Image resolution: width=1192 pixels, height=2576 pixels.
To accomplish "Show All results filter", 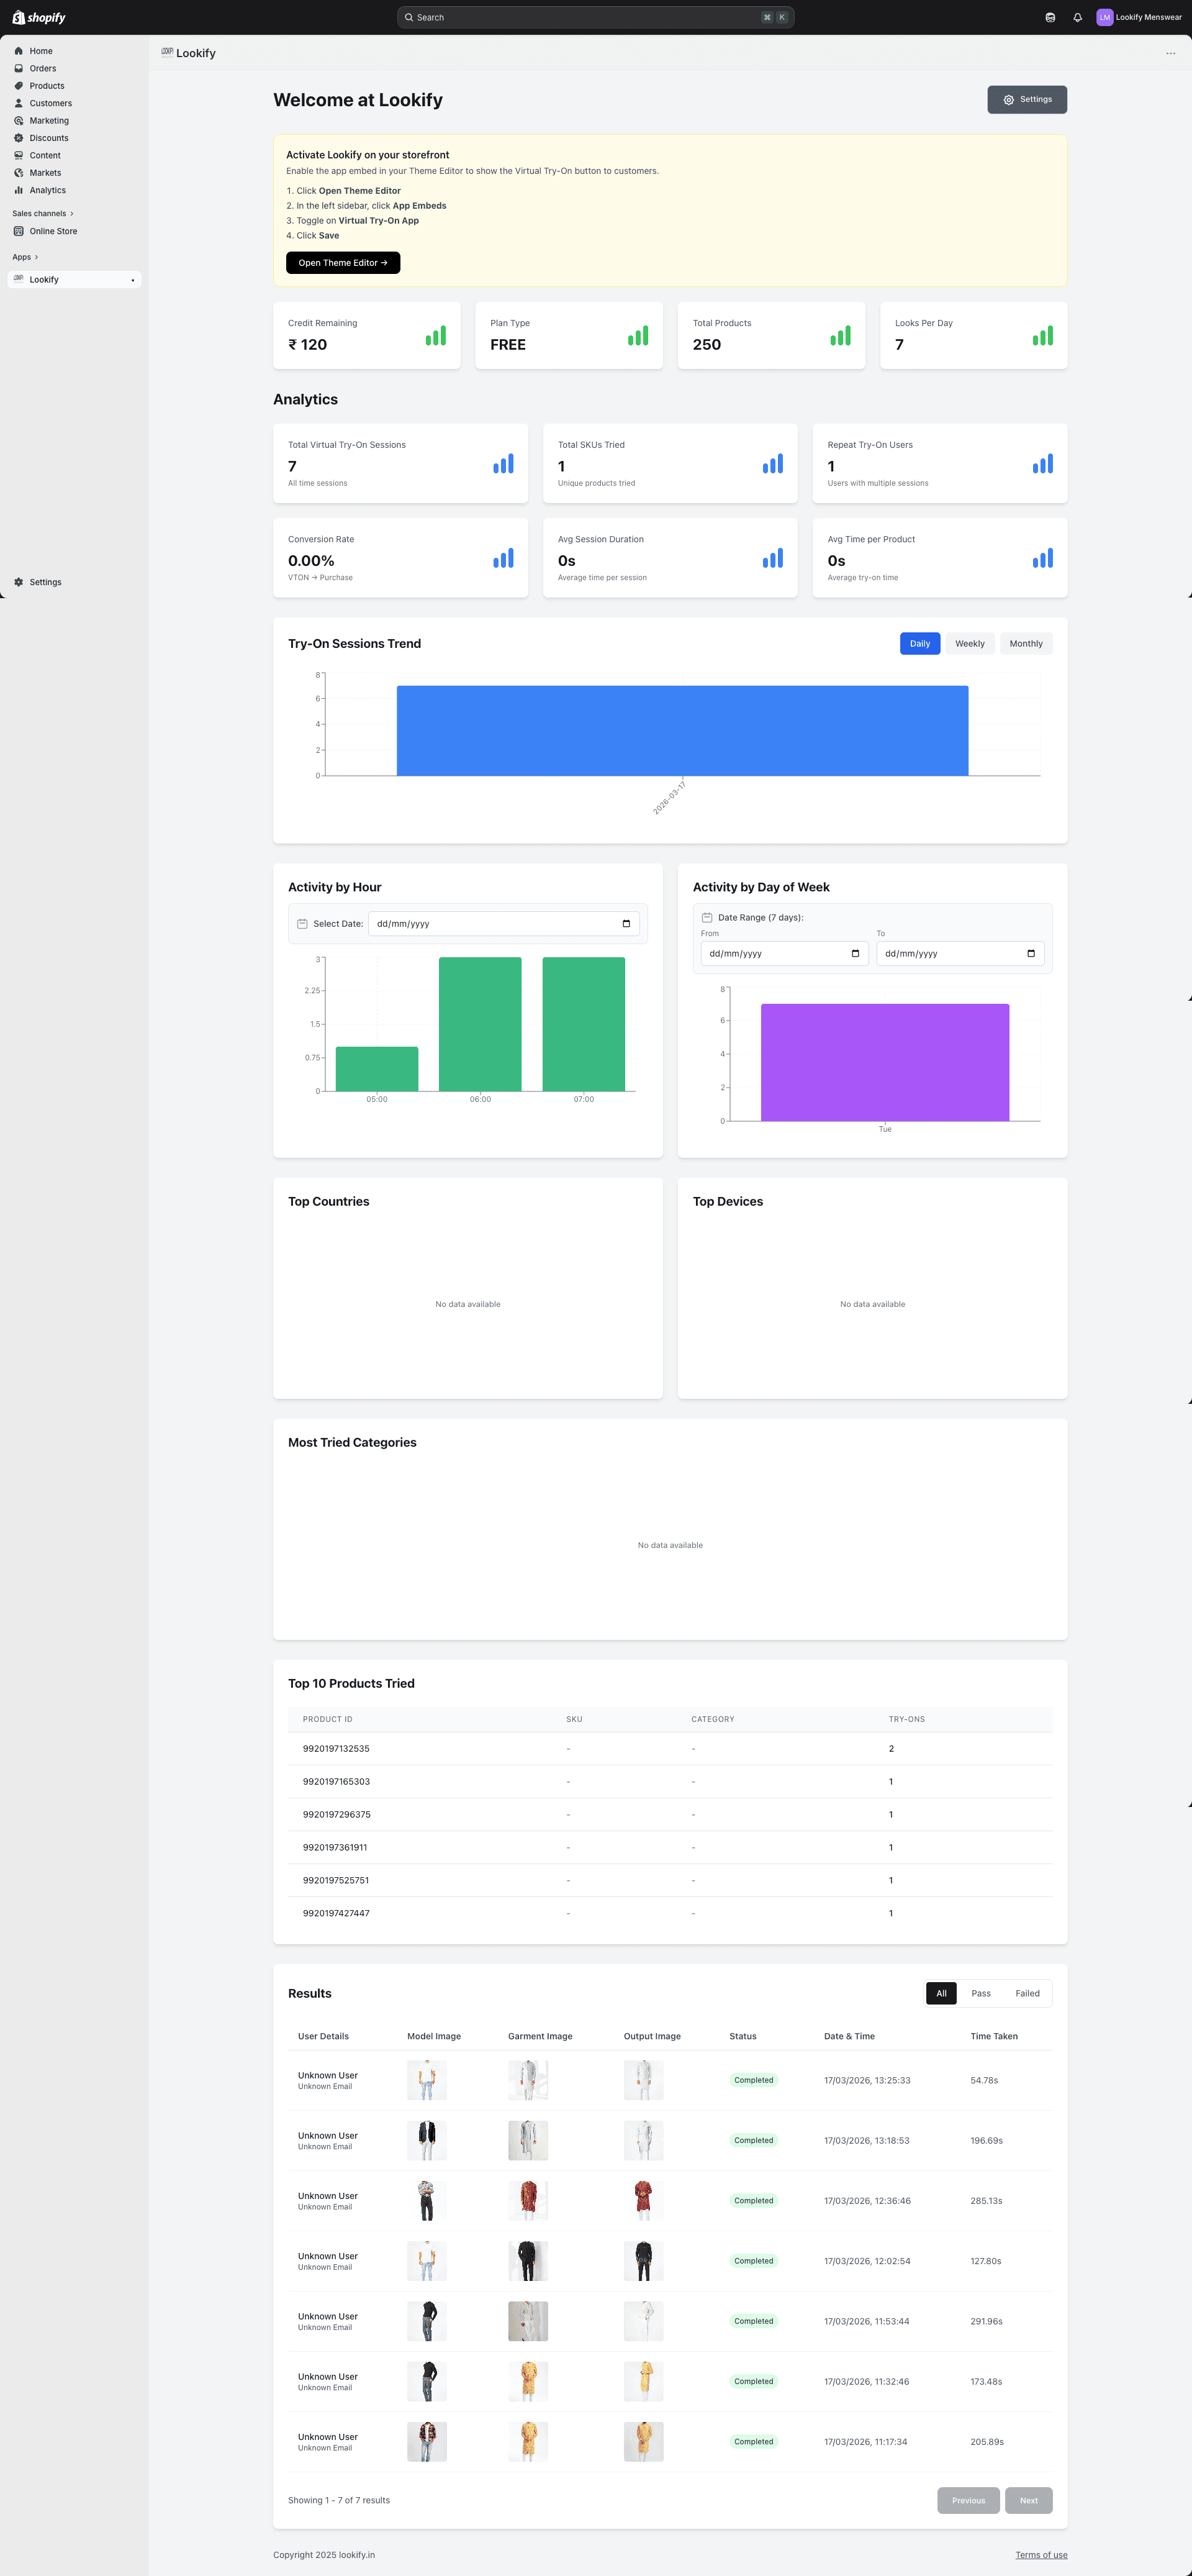I will [941, 1994].
